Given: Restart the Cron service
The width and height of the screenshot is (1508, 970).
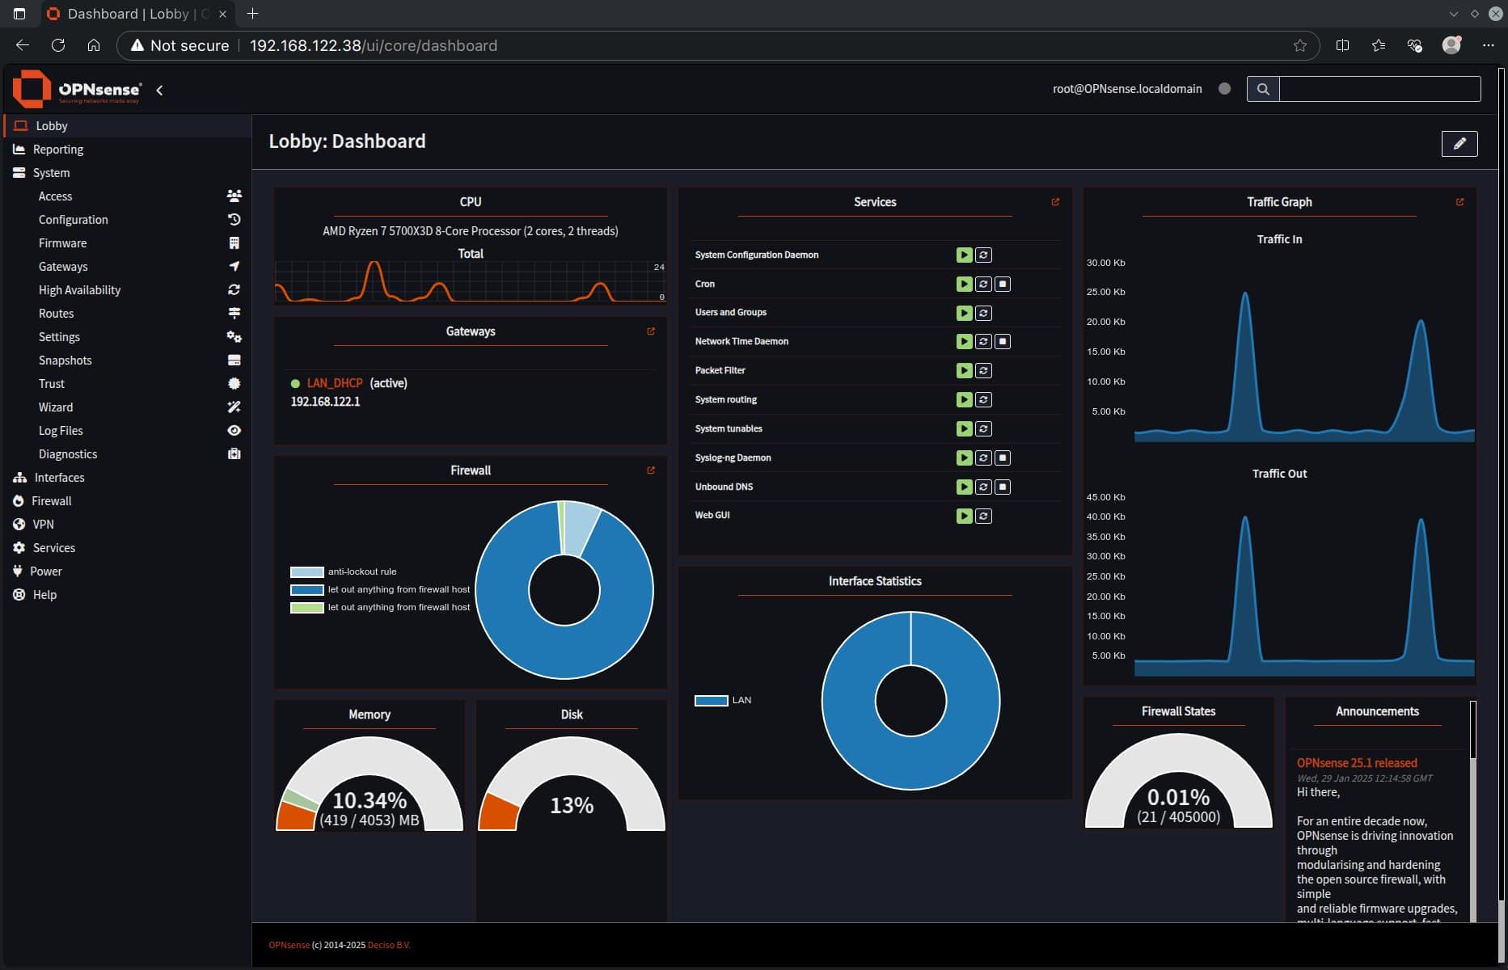Looking at the screenshot, I should tap(983, 284).
